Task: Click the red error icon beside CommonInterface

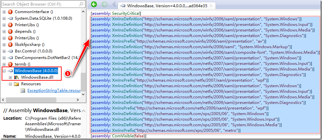Action: pos(10,12)
